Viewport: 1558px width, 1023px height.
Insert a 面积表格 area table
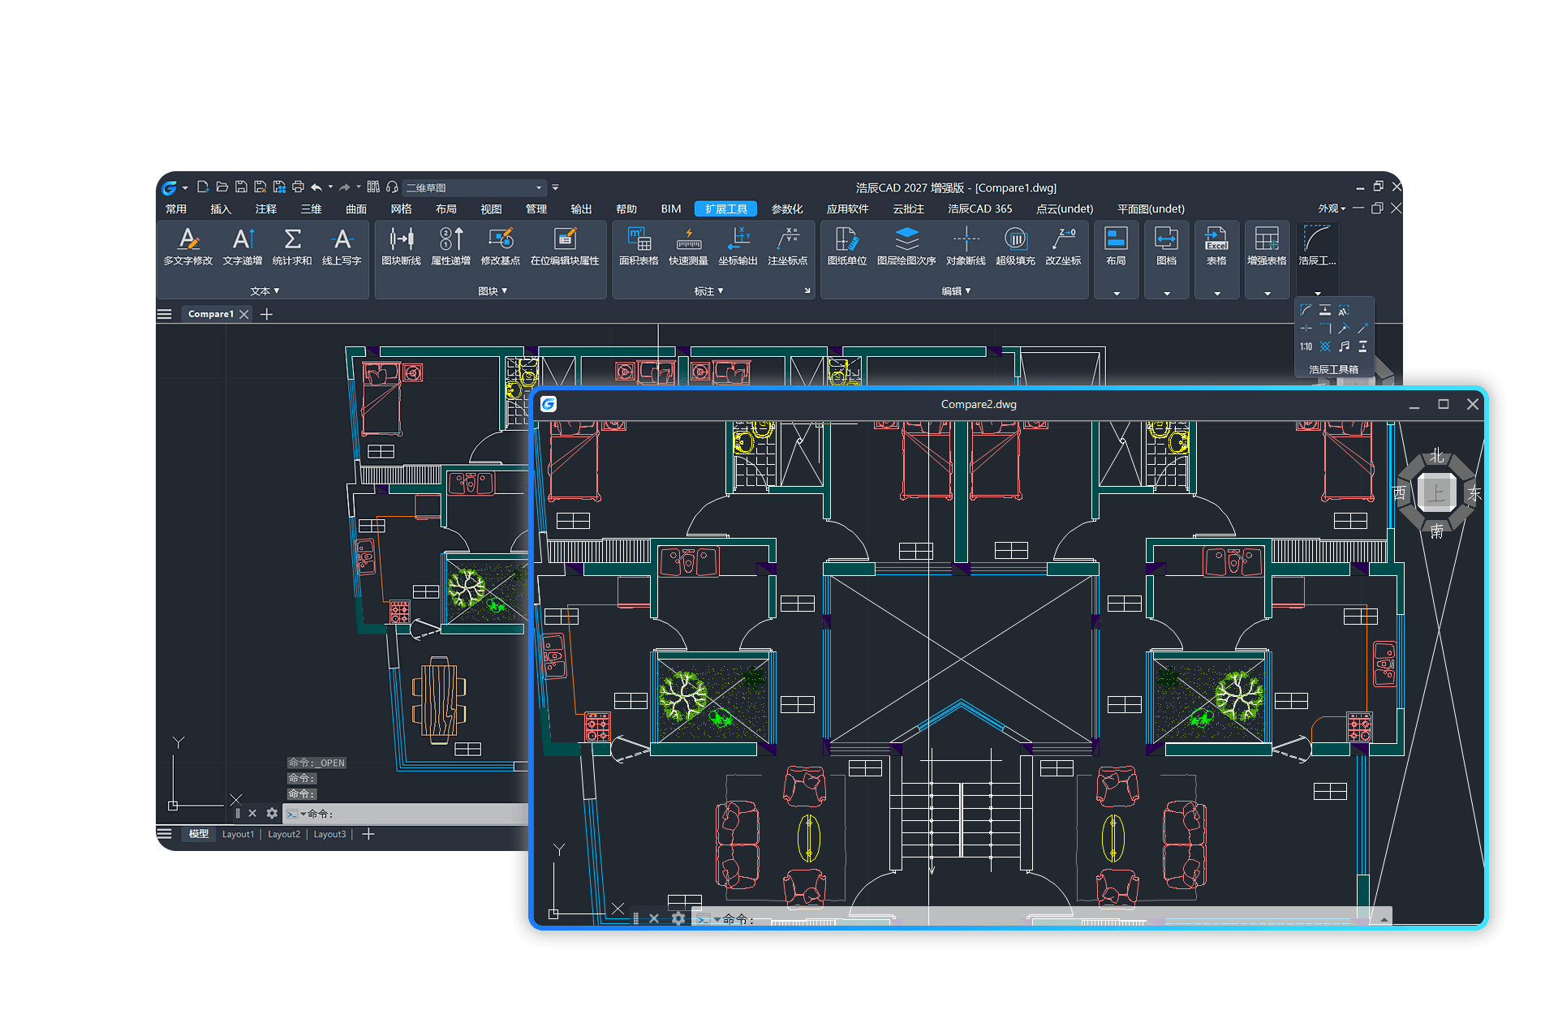[639, 247]
